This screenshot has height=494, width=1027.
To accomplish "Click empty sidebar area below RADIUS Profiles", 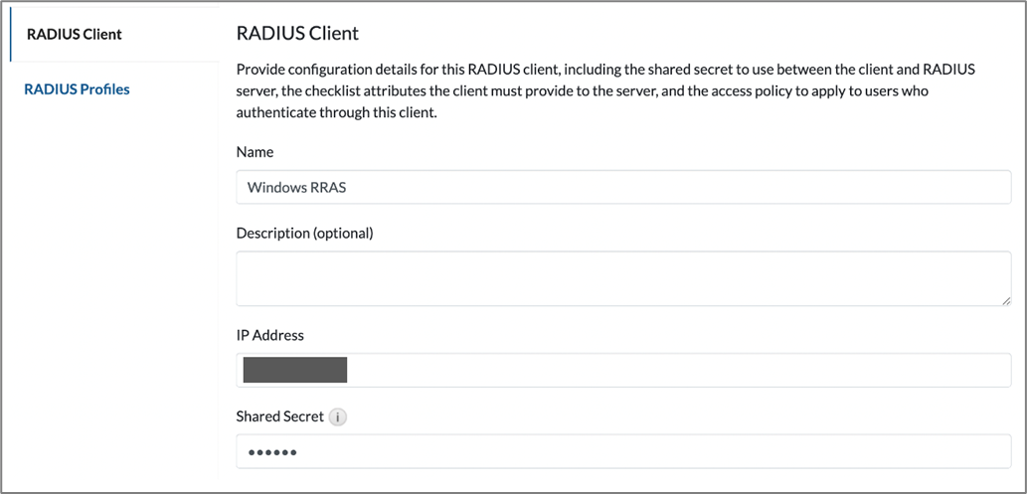I will pos(109,298).
